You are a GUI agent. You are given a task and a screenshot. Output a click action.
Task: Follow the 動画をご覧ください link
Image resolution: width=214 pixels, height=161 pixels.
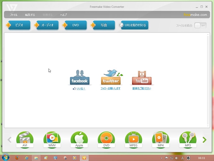(141, 89)
